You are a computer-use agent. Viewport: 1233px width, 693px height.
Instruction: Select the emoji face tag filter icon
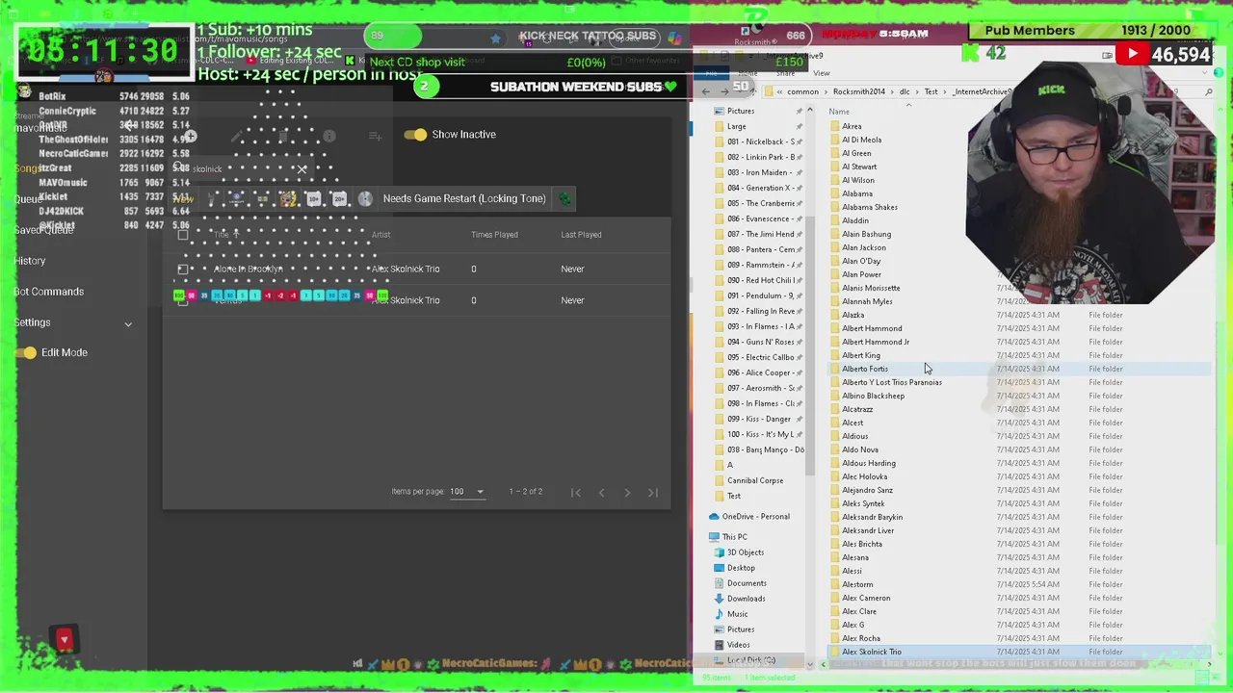pos(288,199)
